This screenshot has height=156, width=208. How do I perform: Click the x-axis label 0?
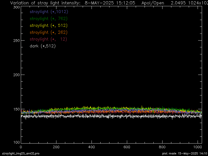(21, 147)
